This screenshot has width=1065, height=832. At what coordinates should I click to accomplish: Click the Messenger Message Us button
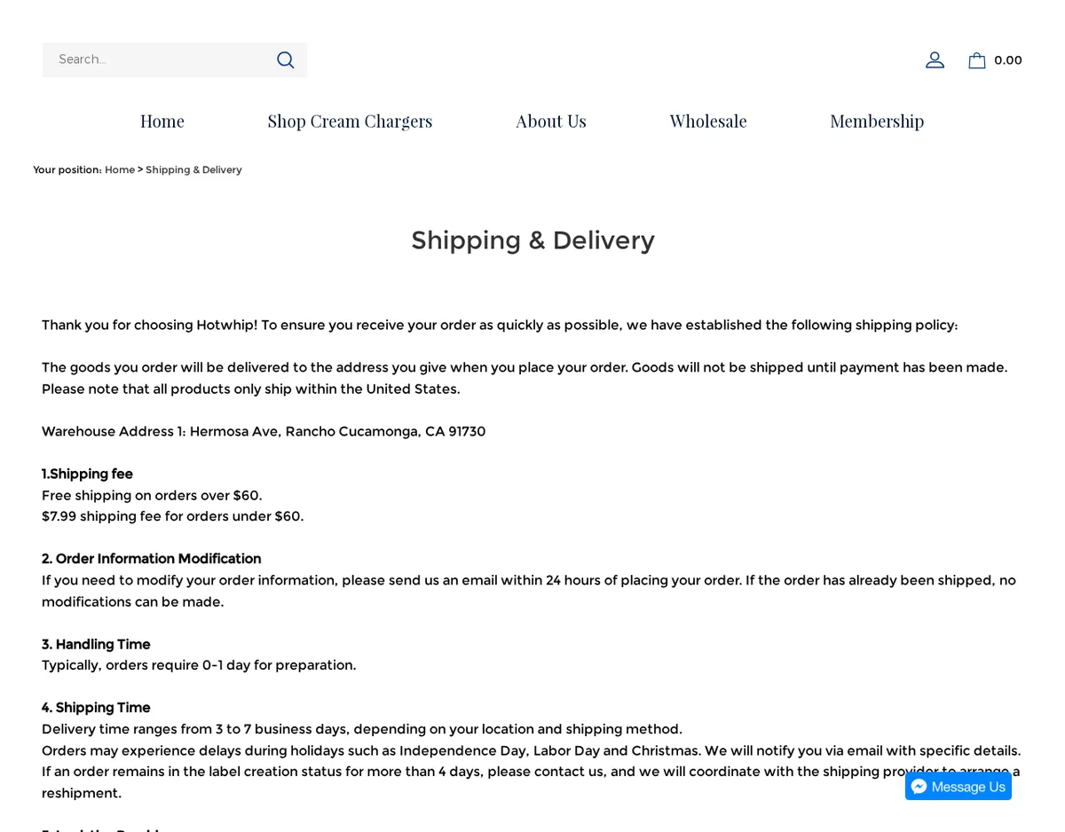click(x=958, y=786)
